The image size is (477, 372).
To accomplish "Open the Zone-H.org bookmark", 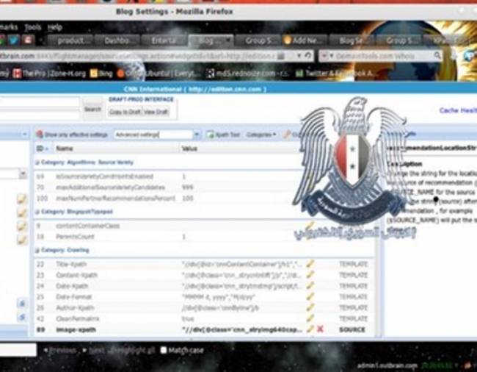I will pos(50,74).
